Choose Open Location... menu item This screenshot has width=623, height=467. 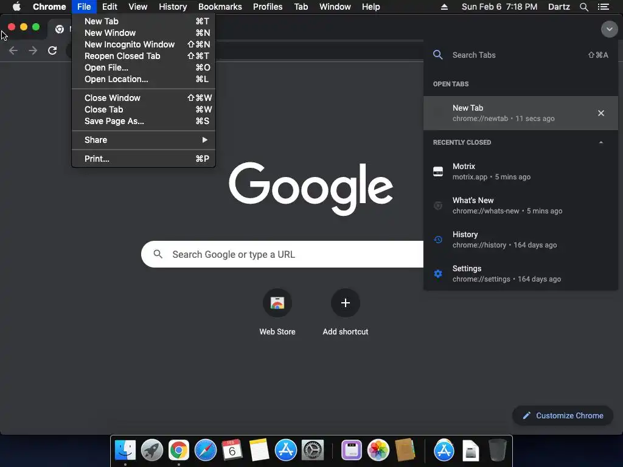click(x=144, y=79)
